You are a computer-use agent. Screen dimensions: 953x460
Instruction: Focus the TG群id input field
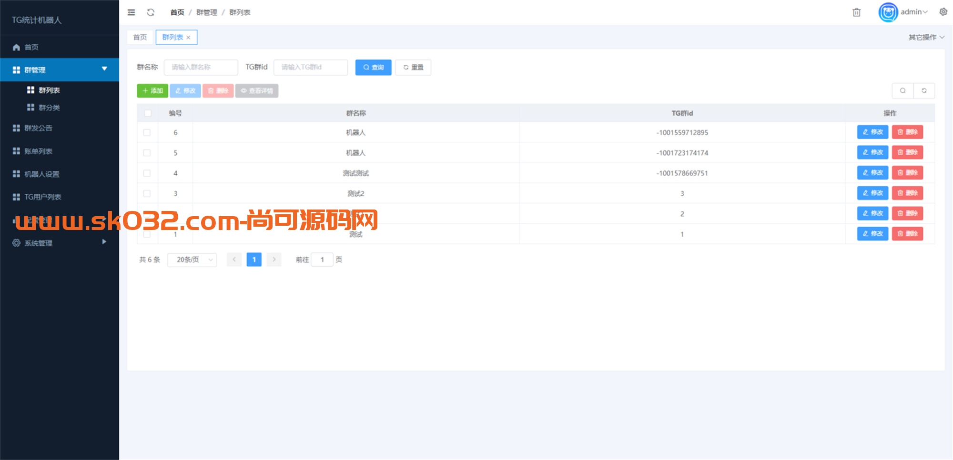tap(311, 67)
